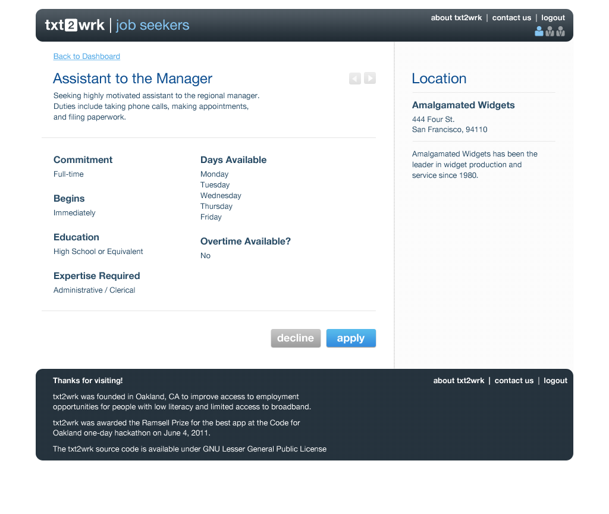Click the 444 Four St. address
Viewport: 609px width, 514px height.
click(433, 119)
